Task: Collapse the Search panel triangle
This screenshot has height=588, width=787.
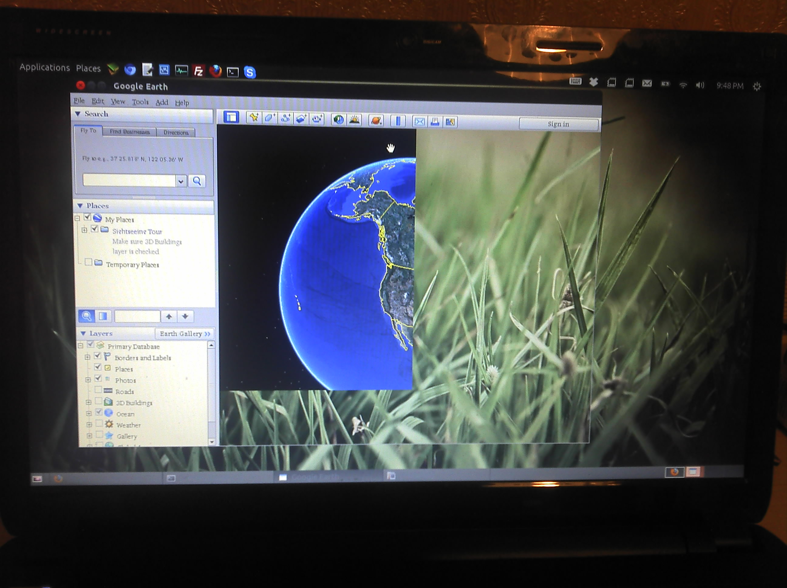Action: tap(77, 114)
